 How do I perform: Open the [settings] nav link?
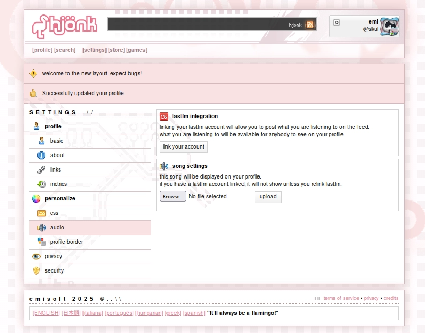(94, 50)
